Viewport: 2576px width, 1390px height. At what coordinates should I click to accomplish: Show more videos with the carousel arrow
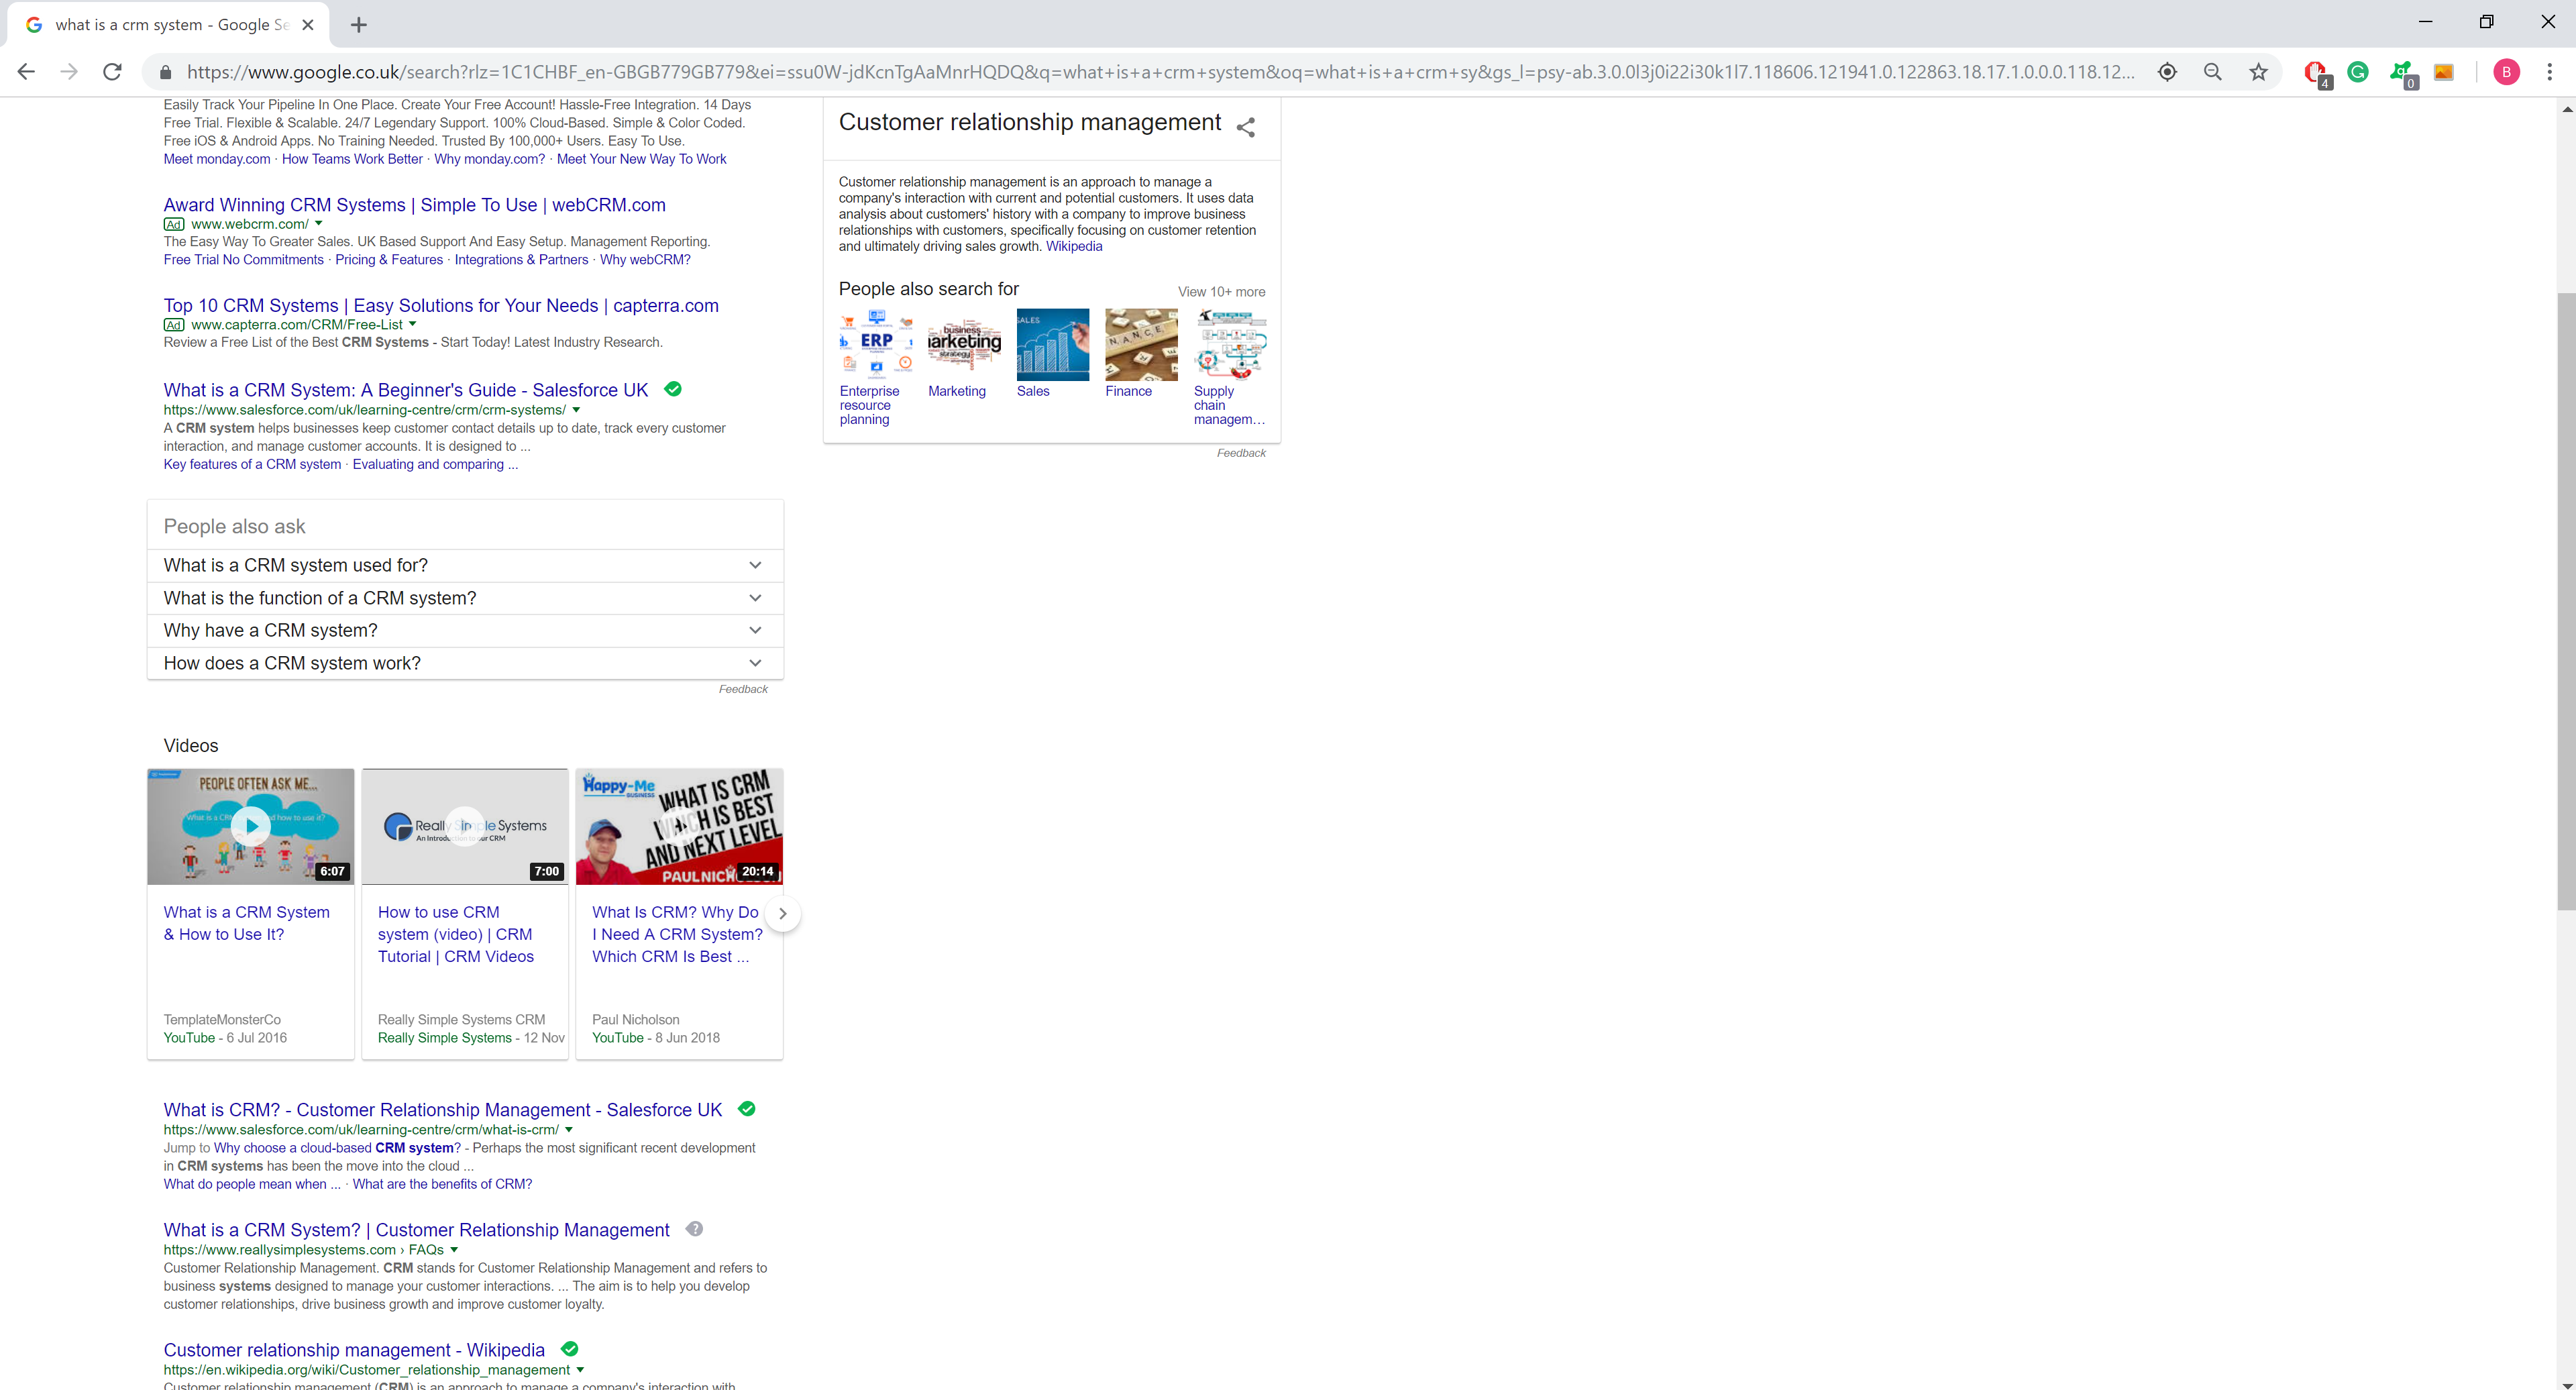[782, 913]
